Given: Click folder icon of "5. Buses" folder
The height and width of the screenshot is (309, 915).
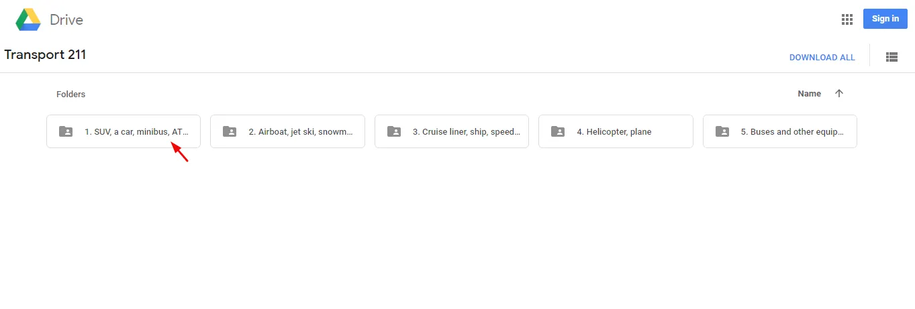Looking at the screenshot, I should pos(722,131).
